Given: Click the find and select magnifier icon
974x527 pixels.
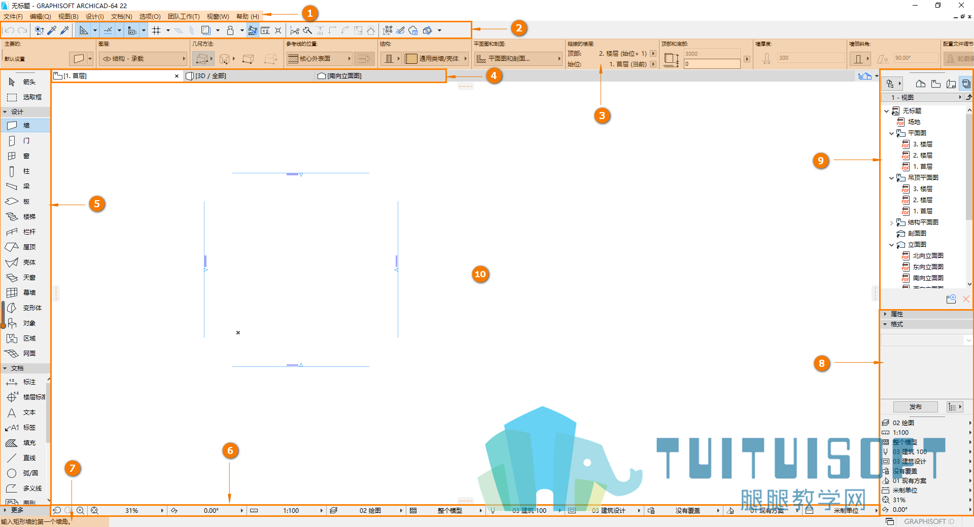Looking at the screenshot, I should point(39,30).
